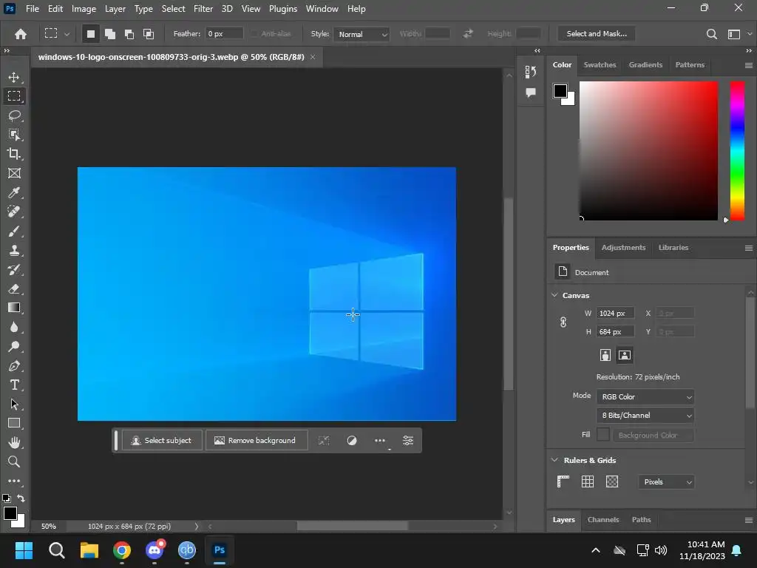757x568 pixels.
Task: Select the Frame tool
Action: coord(14,173)
